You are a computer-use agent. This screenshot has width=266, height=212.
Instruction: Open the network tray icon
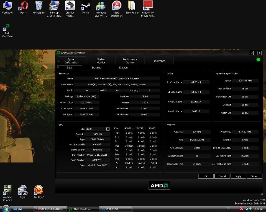coord(247,209)
